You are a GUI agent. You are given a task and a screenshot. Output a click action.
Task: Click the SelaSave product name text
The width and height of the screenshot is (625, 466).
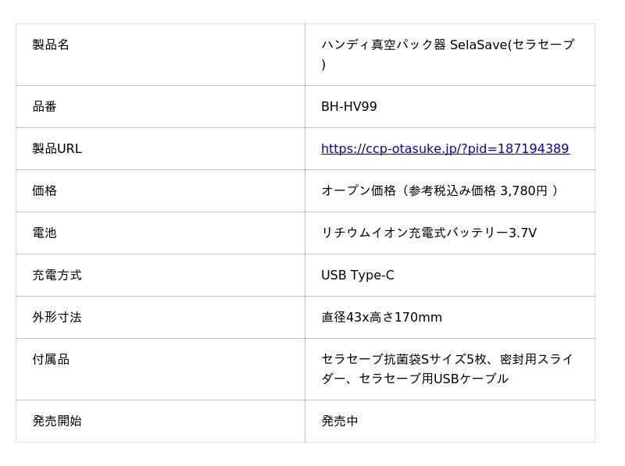478,44
